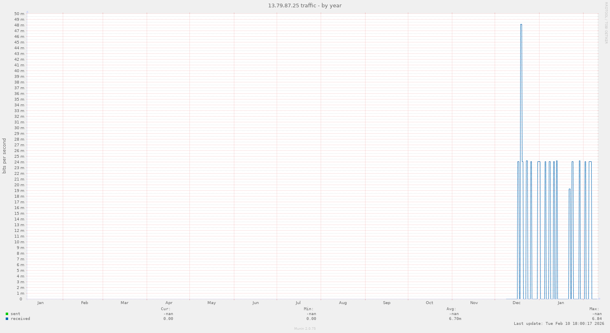This screenshot has height=333, width=610.
Task: Click the 'Avg:' column header
Action: pos(451,309)
